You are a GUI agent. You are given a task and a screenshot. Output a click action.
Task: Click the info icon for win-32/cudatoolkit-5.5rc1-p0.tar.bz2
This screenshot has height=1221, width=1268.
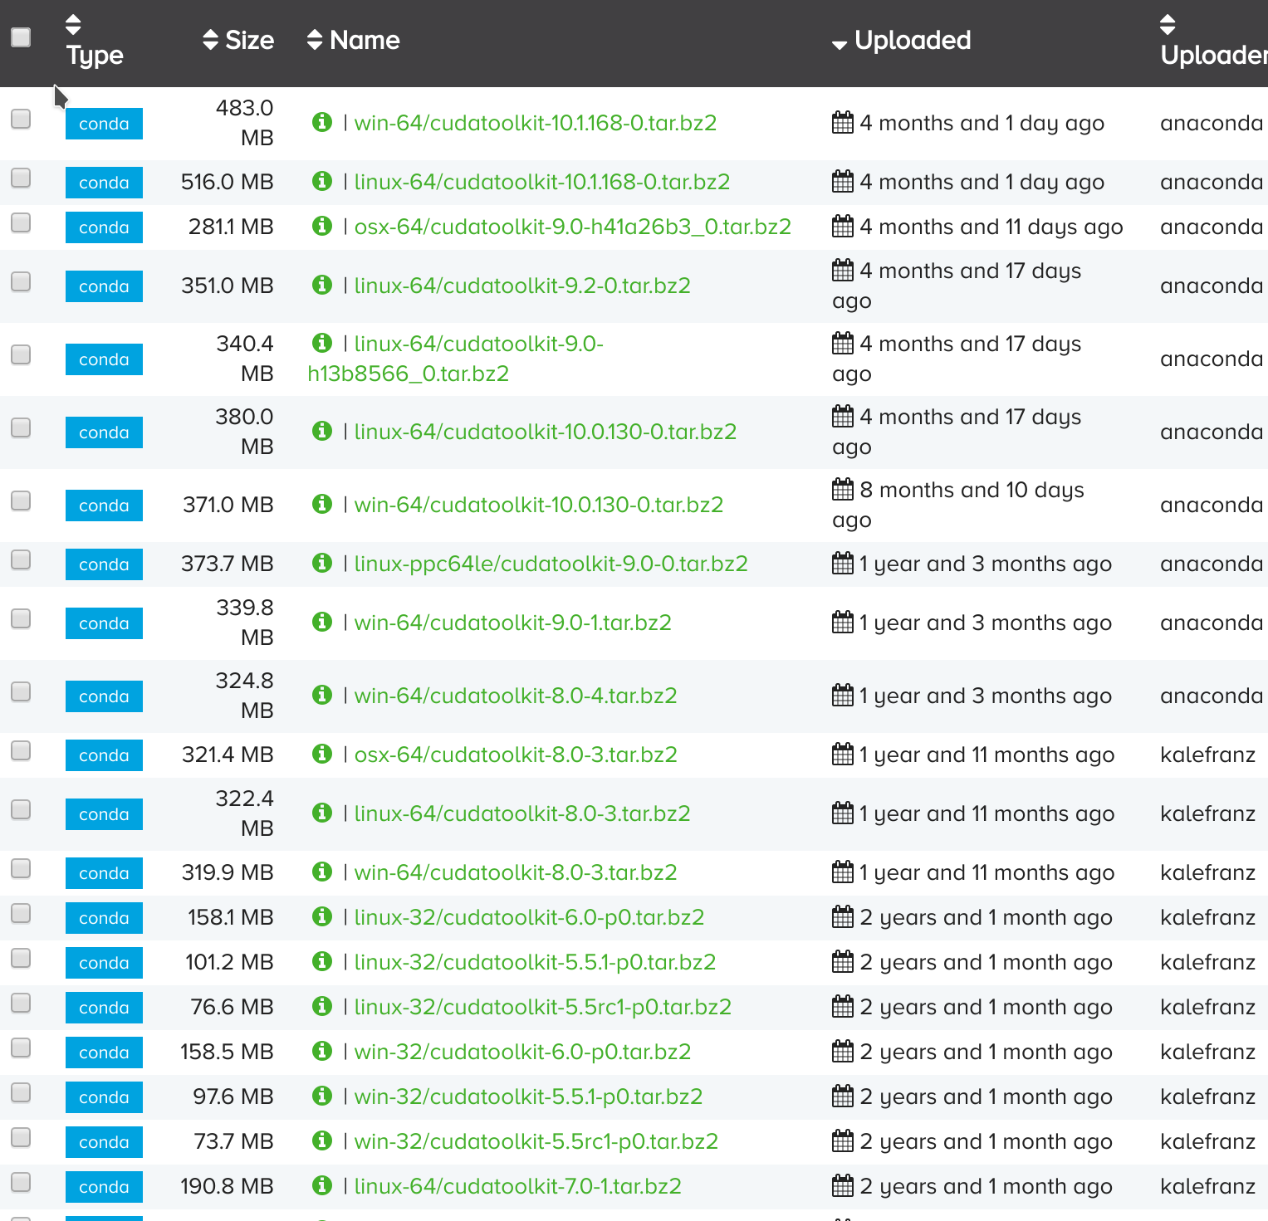322,1140
